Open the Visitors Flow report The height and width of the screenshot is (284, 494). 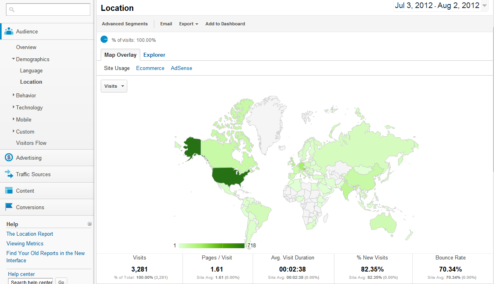(x=31, y=143)
